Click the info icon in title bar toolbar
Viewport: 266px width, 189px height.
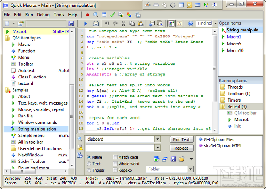pyautogui.click(x=214, y=5)
